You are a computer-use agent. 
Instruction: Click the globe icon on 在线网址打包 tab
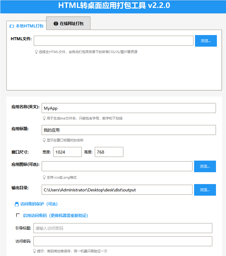click(56, 23)
